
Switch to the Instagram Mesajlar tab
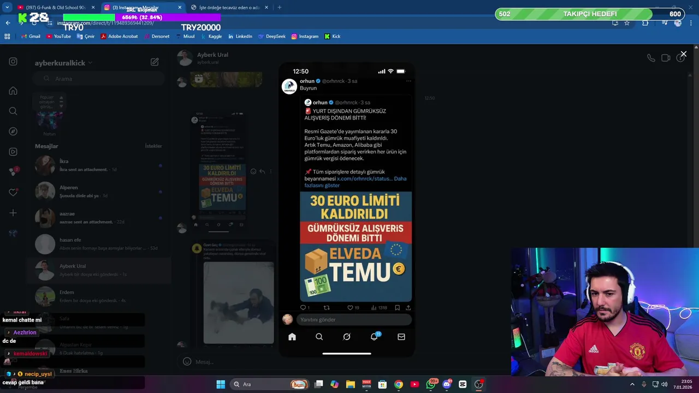point(143,8)
